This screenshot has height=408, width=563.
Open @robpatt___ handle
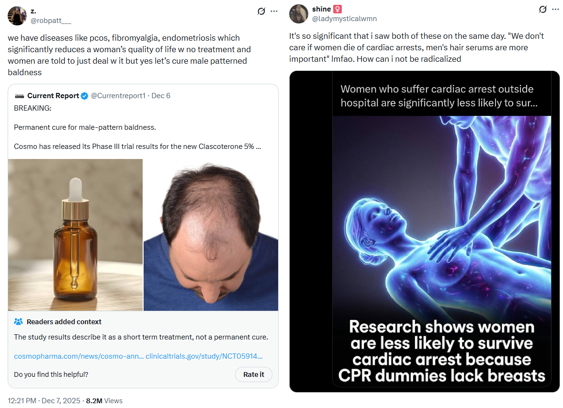(51, 21)
